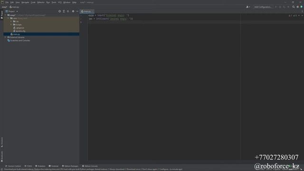Select main.py in the project tree

(x=41, y=34)
